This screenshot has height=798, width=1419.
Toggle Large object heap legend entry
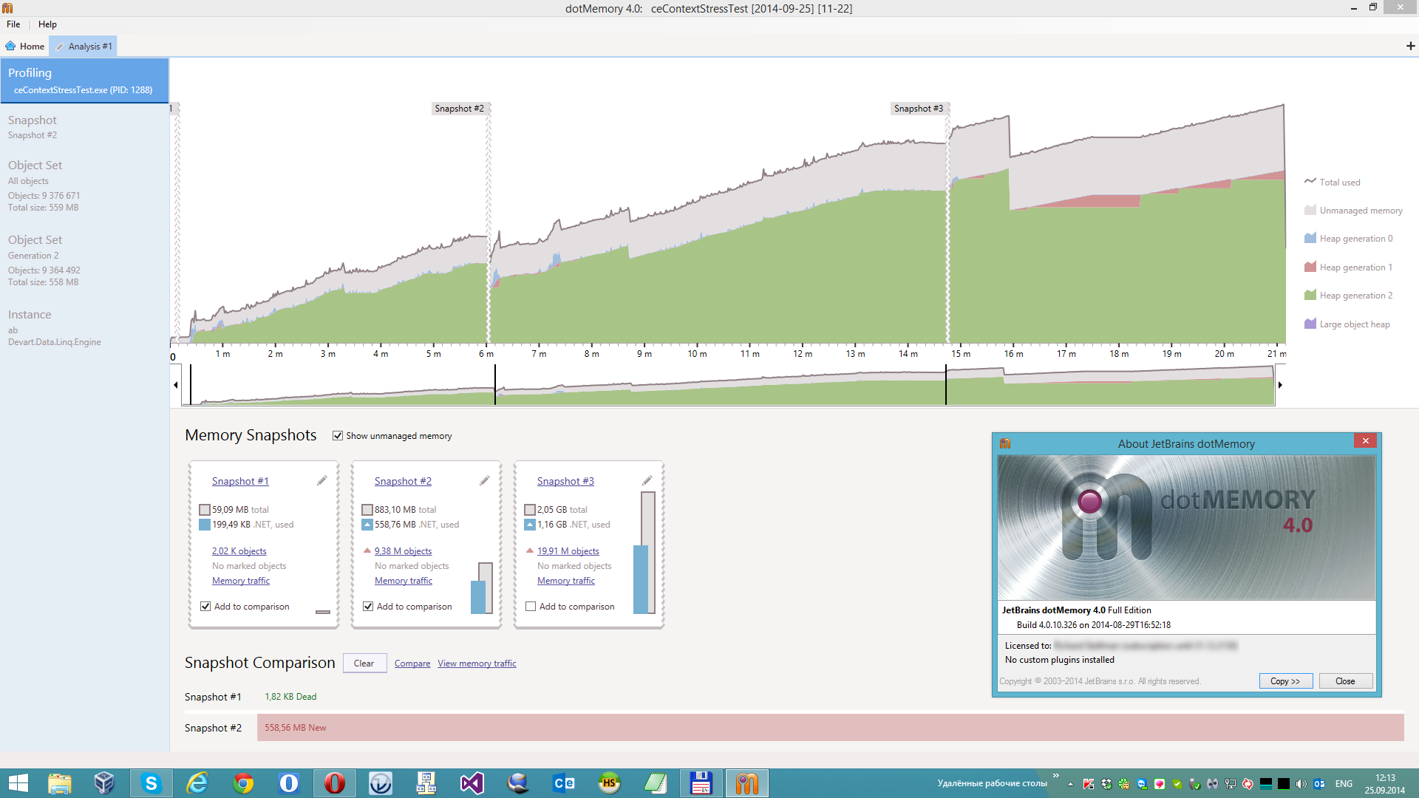coord(1347,324)
